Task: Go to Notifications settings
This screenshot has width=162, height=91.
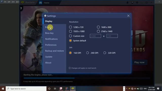Action: click(51, 39)
